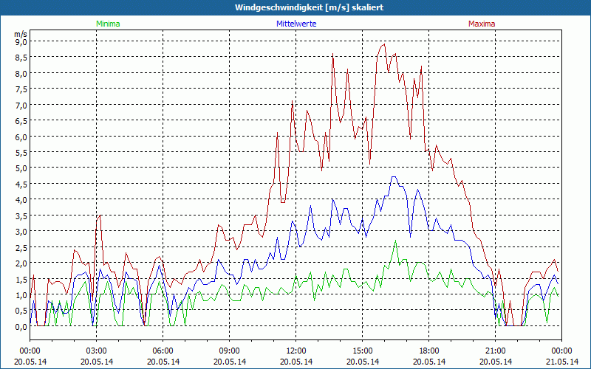Click the '6,5' y-axis value
The height and width of the screenshot is (369, 591).
(x=21, y=121)
